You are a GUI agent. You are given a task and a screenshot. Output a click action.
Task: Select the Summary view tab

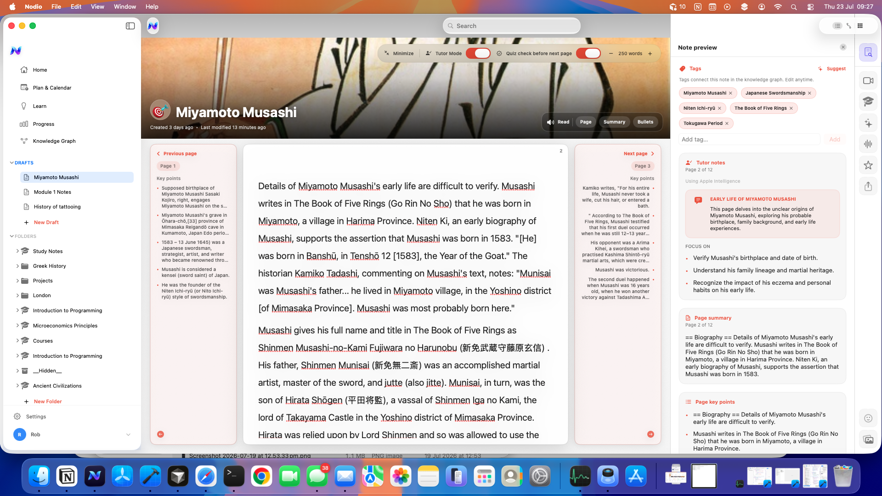point(614,122)
